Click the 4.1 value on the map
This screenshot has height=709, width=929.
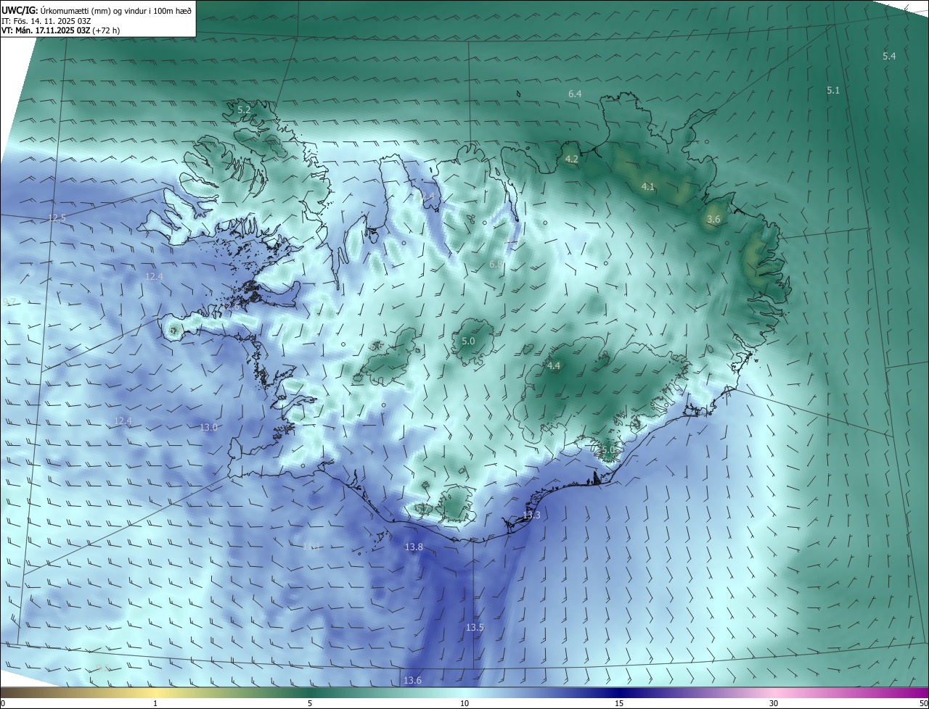648,186
